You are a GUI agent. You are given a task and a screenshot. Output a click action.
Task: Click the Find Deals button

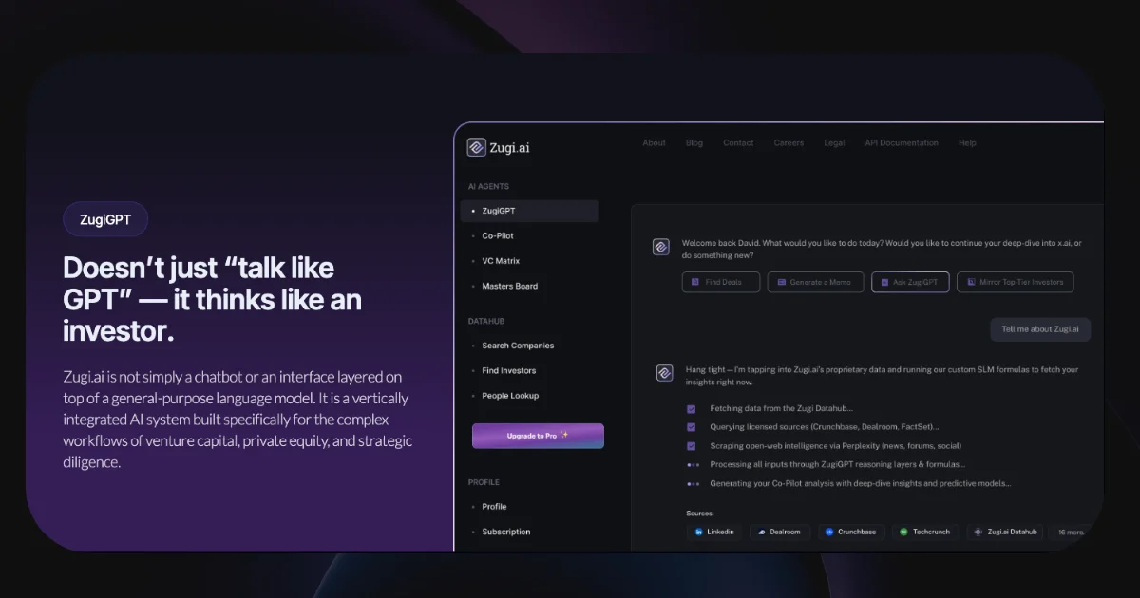click(x=721, y=282)
